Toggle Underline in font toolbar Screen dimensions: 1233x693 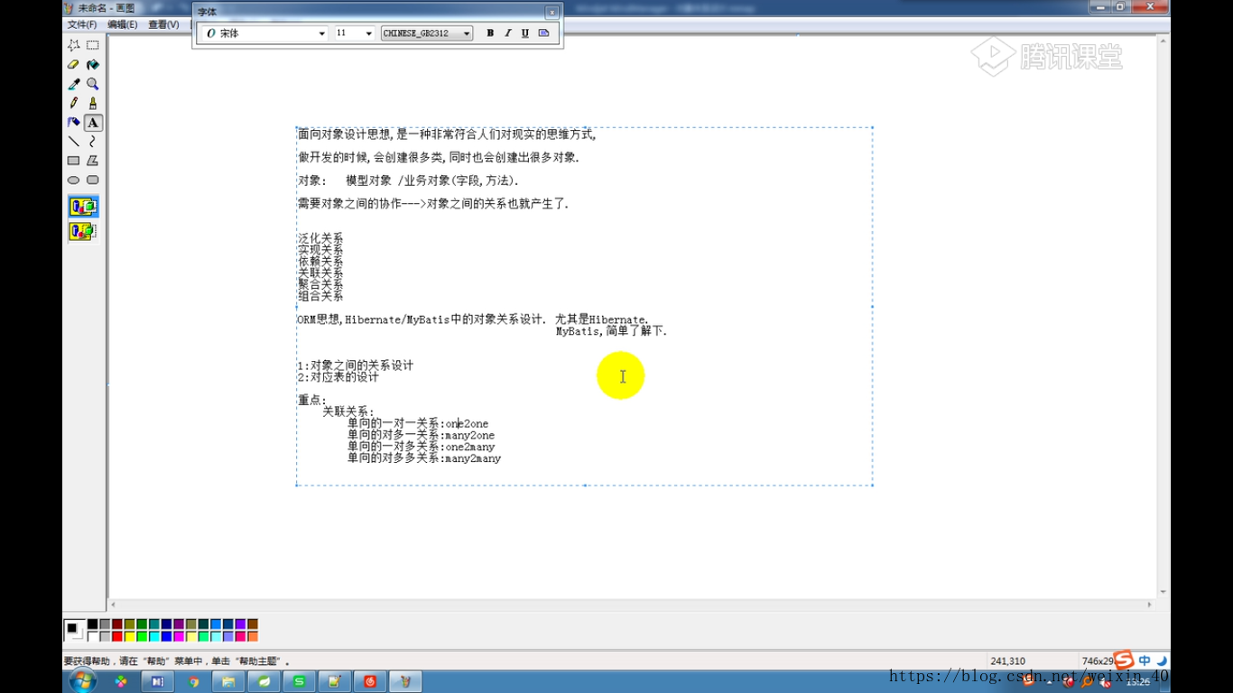[x=524, y=33]
